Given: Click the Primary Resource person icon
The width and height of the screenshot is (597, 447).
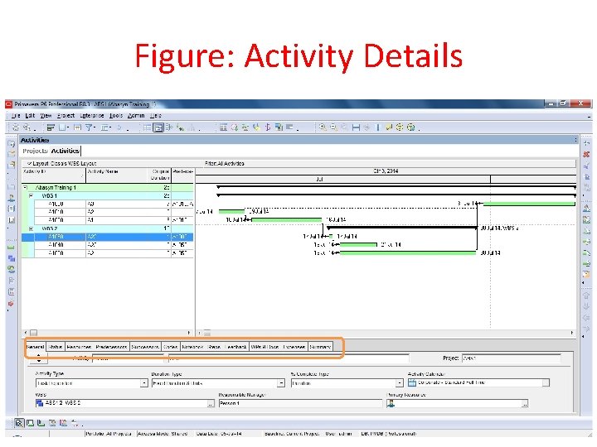Looking at the screenshot, I should [391, 403].
